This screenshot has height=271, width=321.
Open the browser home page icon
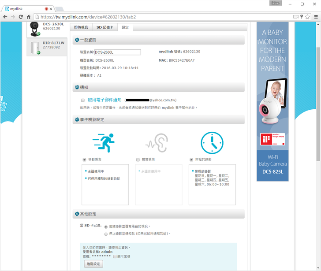29,17
